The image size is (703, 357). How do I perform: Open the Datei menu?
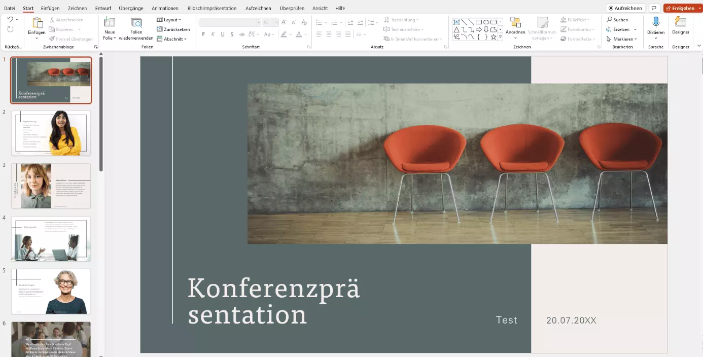[10, 8]
